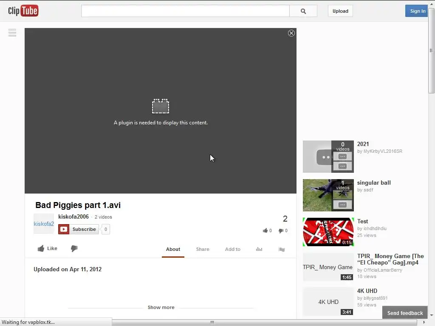The width and height of the screenshot is (435, 326).
Task: Play the Test video thumbnail
Action: click(x=328, y=232)
